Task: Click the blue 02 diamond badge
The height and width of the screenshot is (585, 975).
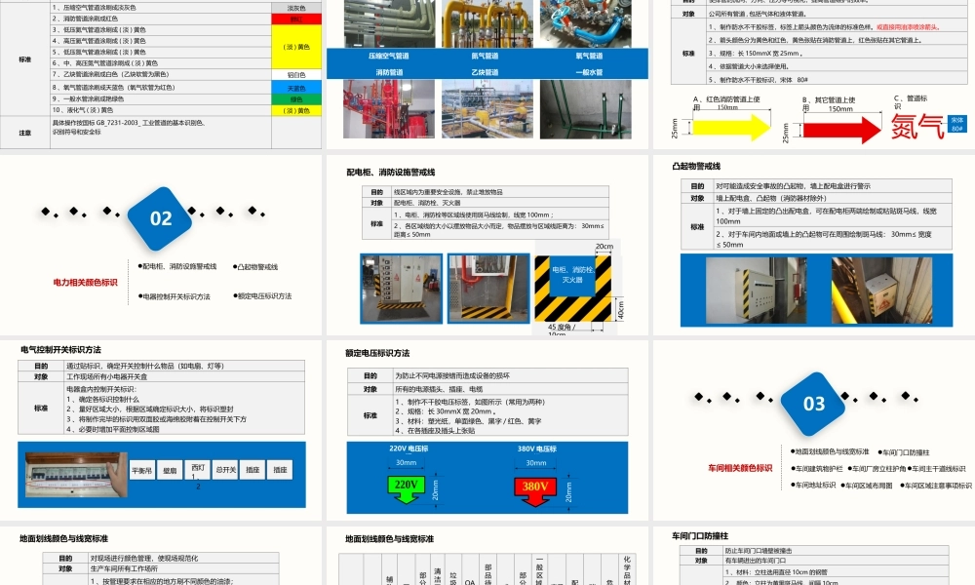Action: [161, 218]
